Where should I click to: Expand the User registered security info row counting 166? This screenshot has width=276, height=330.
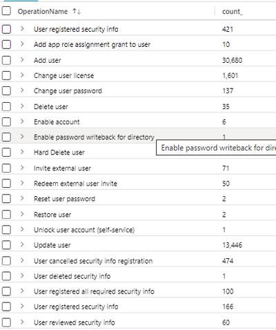coord(22,306)
